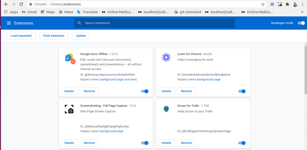Click the Load unpacked button
Viewport: 307px width, 150px height.
click(x=21, y=36)
